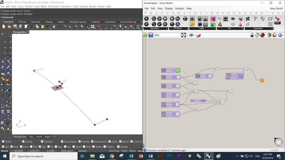Open Google Chrome from the taskbar
This screenshot has width=285, height=160.
[x=112, y=156]
